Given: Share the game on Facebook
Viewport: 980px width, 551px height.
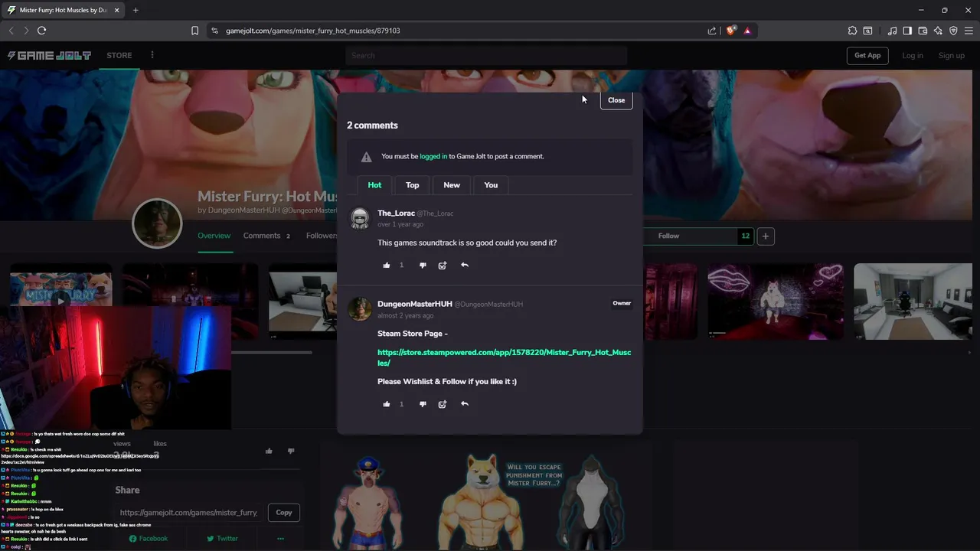Looking at the screenshot, I should 149,539.
